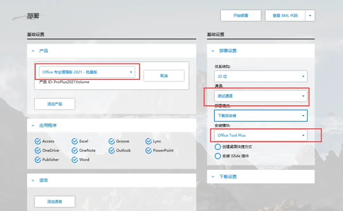This screenshot has width=343, height=211.
Task: Open the 部署模式 下载后安装 dropdown
Action: pyautogui.click(x=261, y=116)
